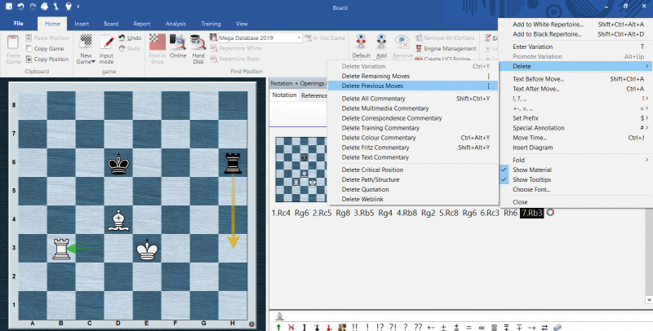Click the Undo button in the game group
The height and width of the screenshot is (331, 653).
pyautogui.click(x=130, y=38)
